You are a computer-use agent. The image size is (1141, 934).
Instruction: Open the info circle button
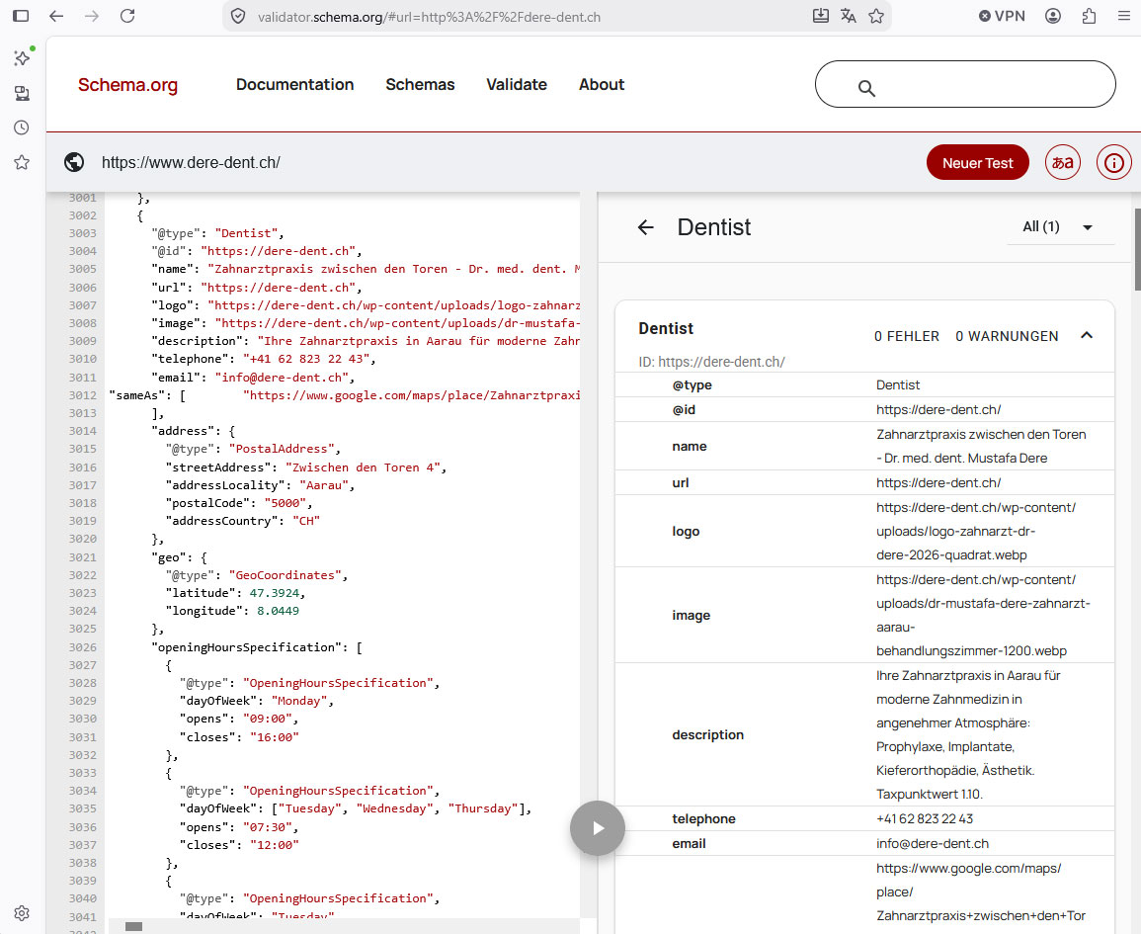click(1113, 162)
